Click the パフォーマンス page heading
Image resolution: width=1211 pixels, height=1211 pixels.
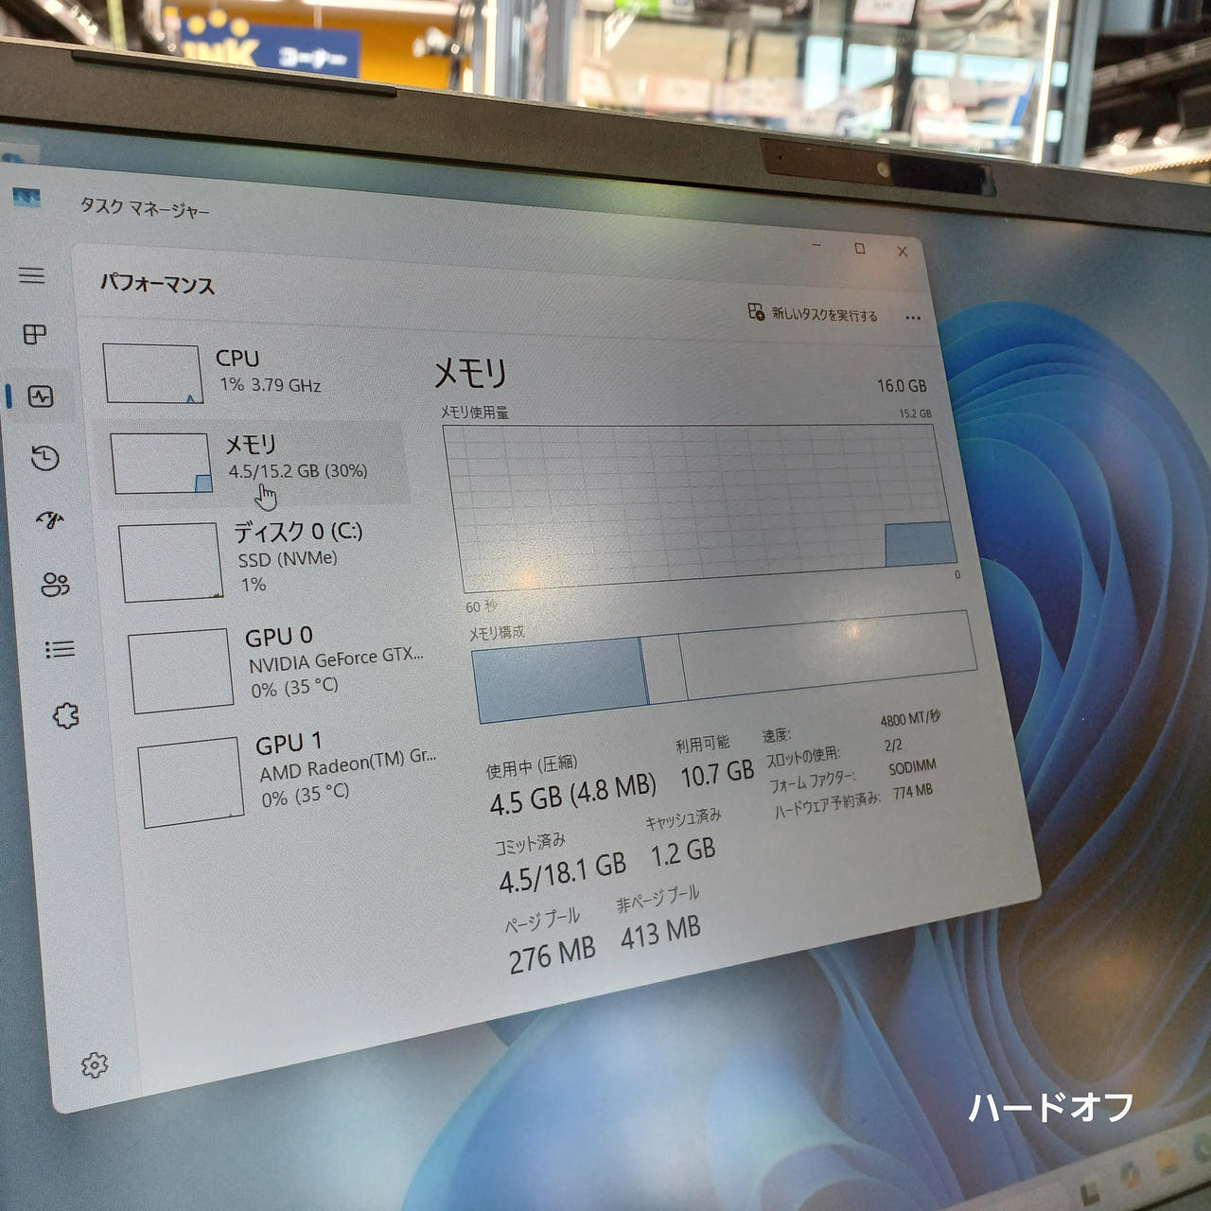pyautogui.click(x=158, y=284)
